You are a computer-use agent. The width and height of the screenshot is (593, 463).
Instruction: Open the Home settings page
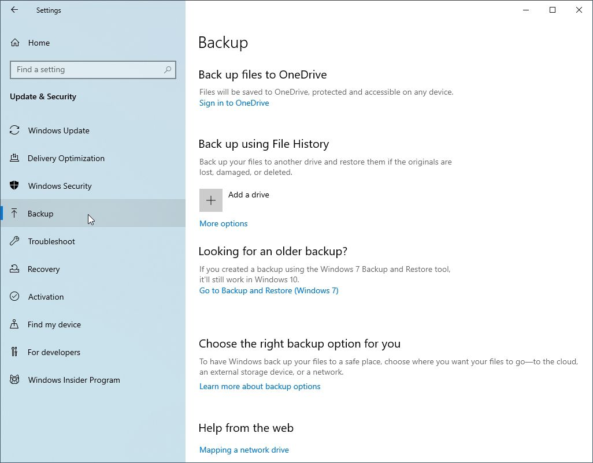(x=92, y=43)
